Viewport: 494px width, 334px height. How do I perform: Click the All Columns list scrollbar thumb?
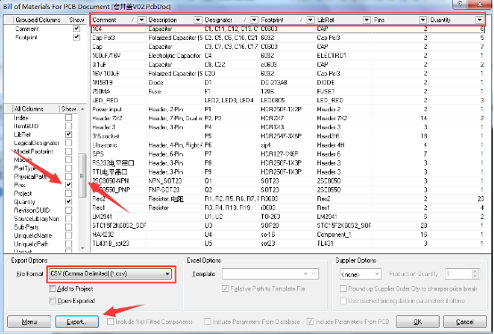(82, 175)
